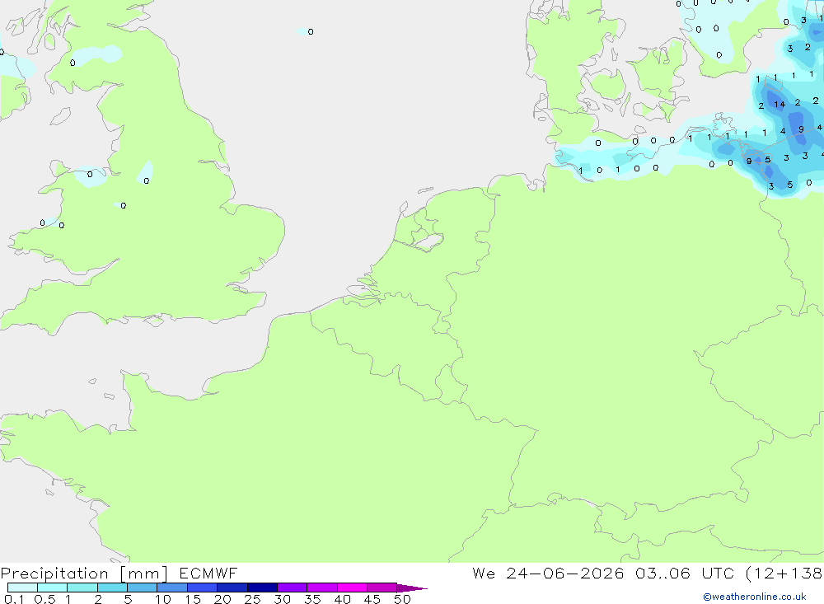Click the legend tick label '0.5'
The height and width of the screenshot is (604, 824).
pos(44,599)
